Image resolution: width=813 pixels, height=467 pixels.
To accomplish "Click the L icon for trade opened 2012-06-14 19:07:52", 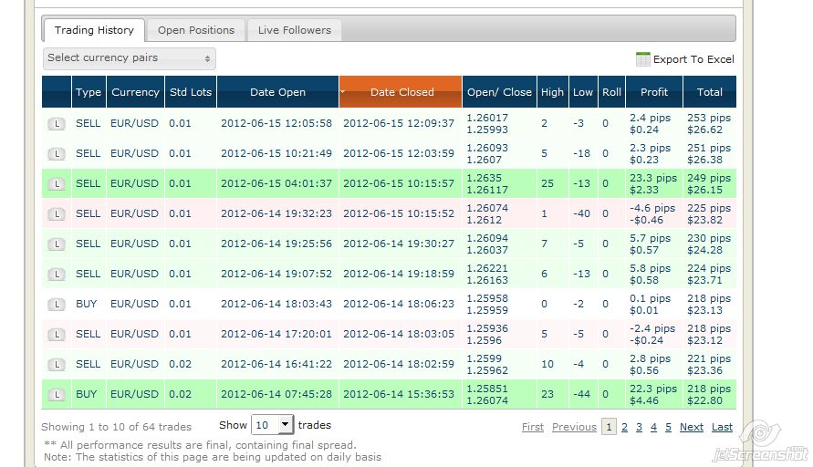I will 57,275.
